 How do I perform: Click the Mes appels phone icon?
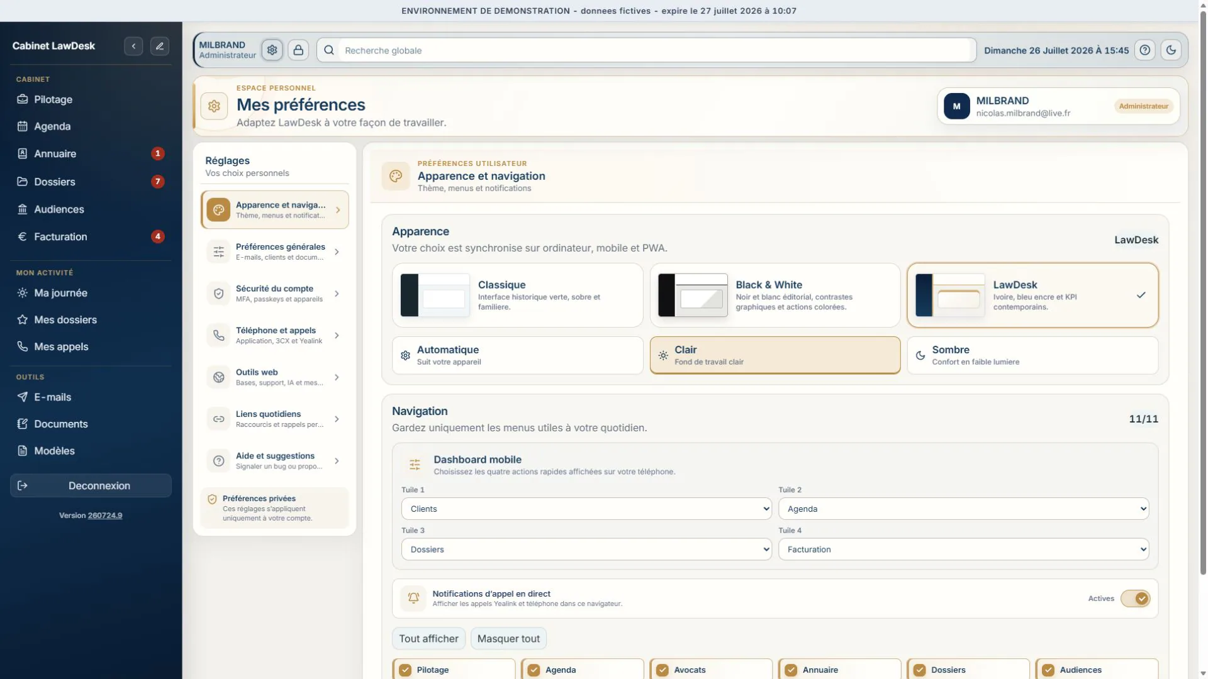23,346
